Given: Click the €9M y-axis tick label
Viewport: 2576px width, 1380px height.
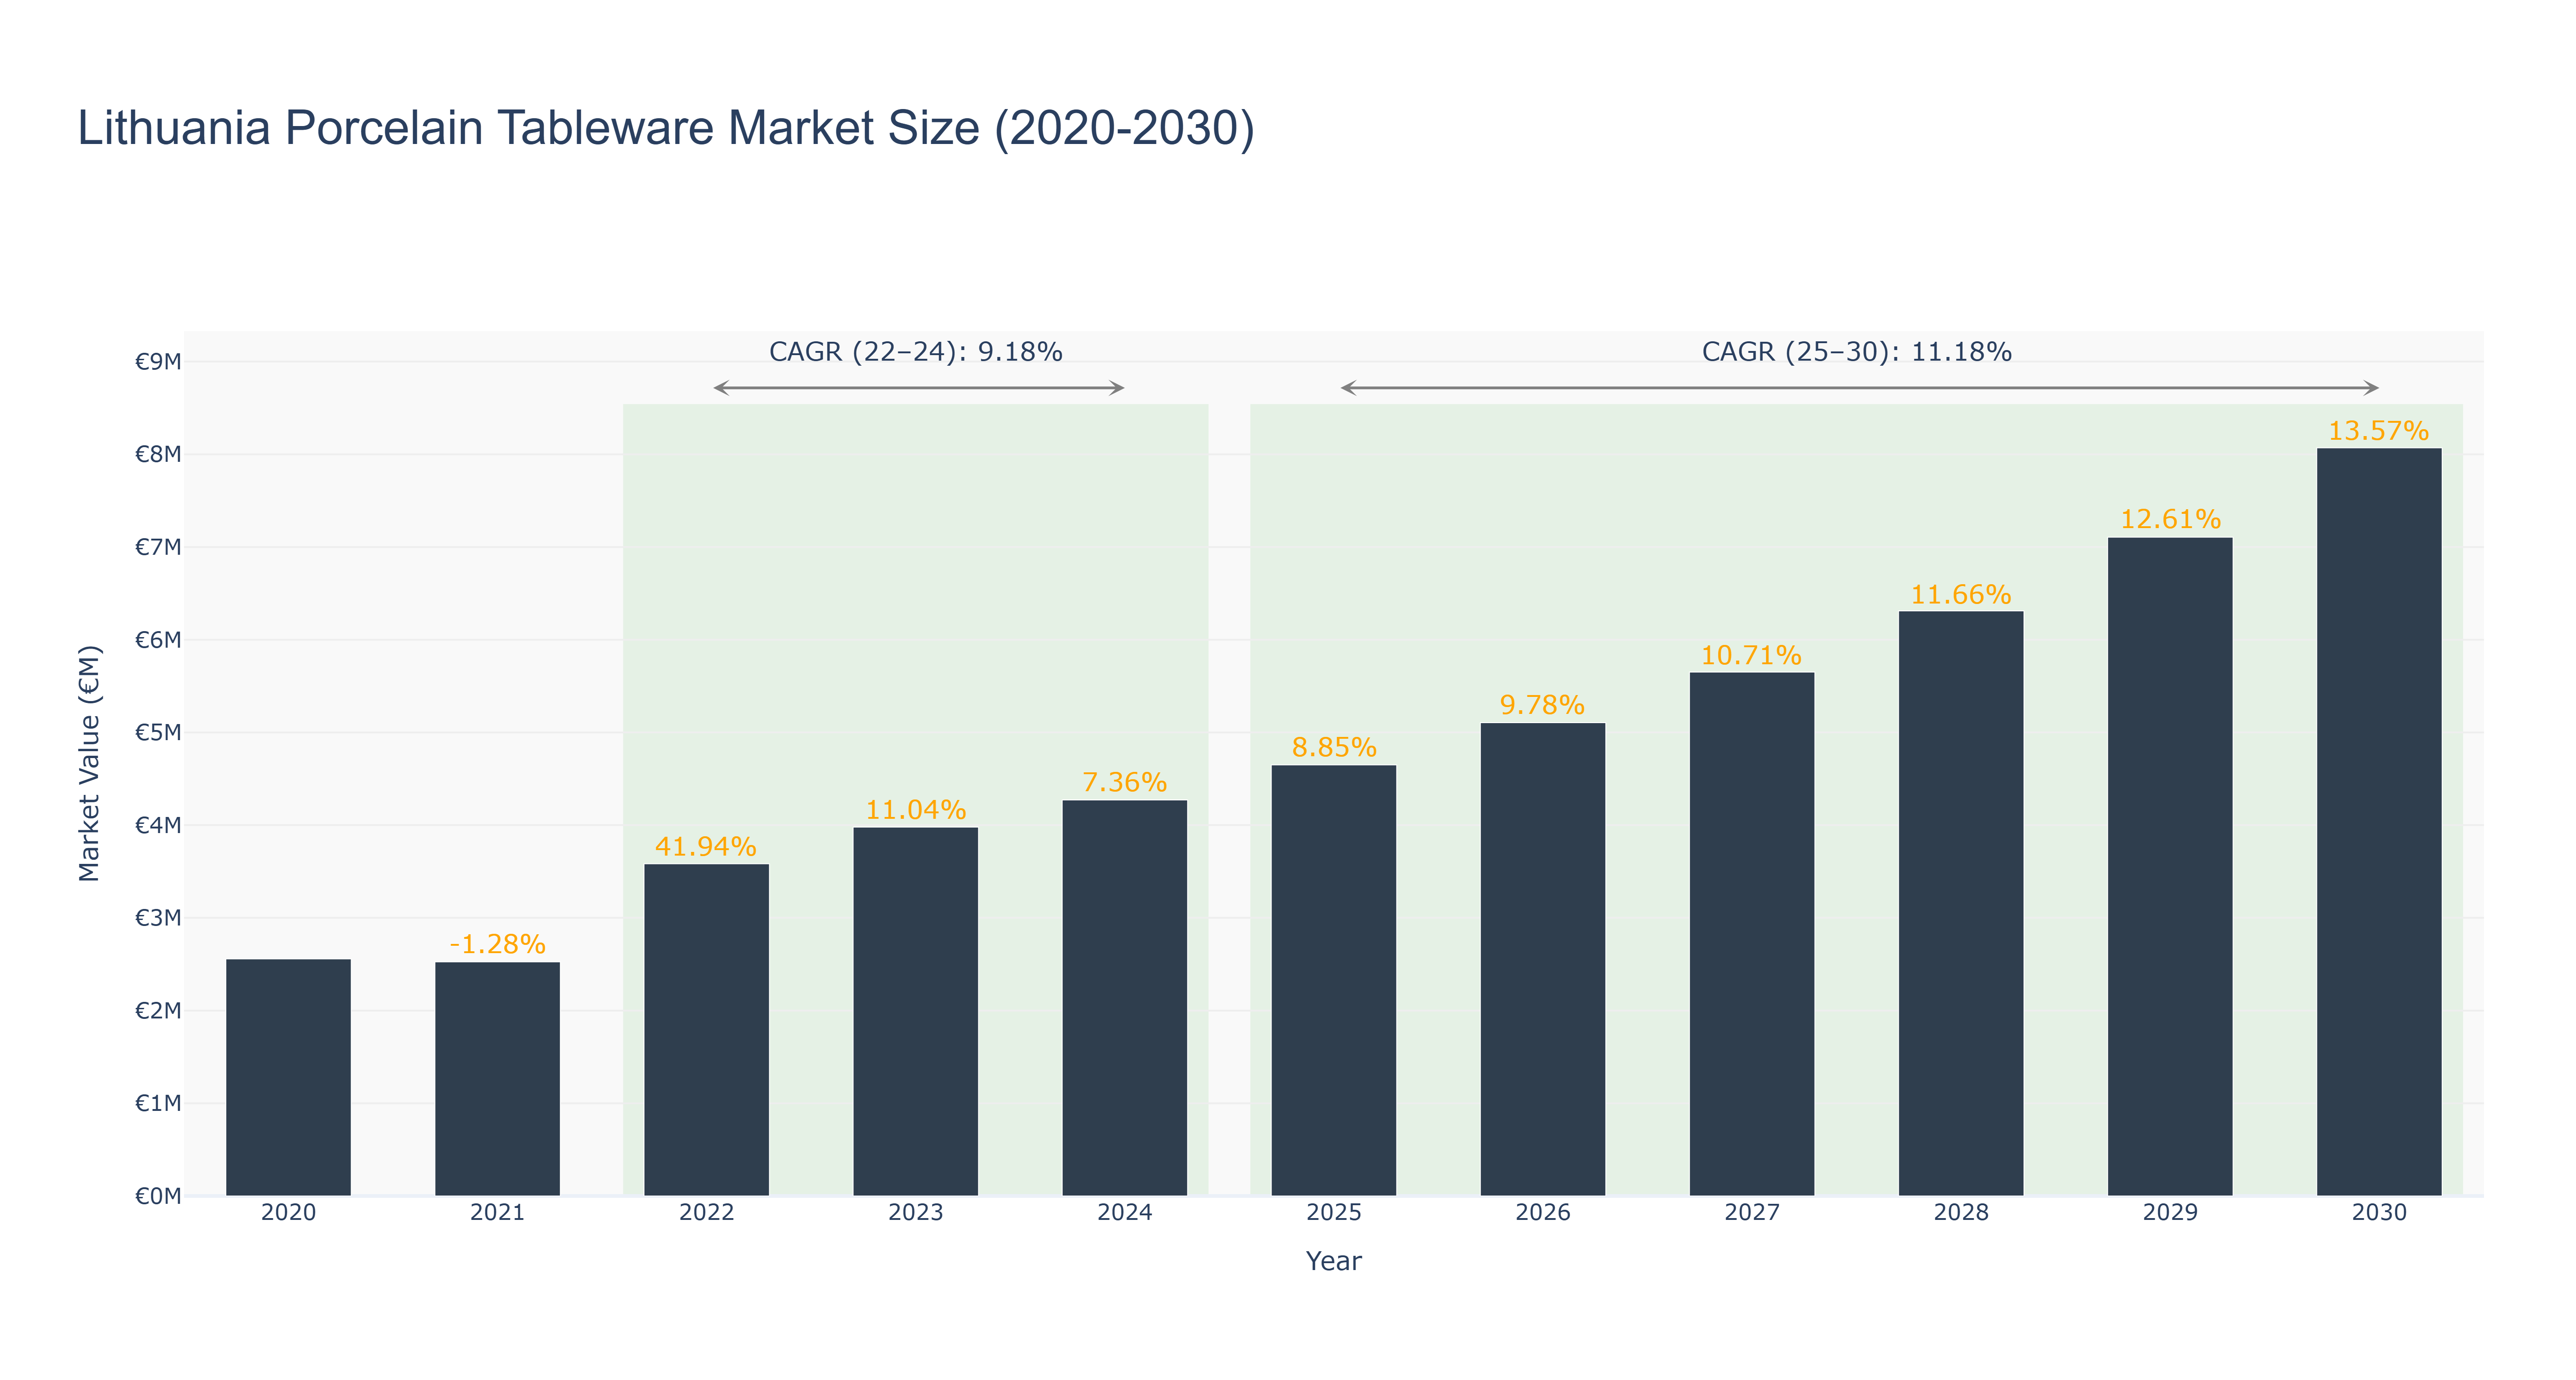Looking at the screenshot, I should (158, 361).
